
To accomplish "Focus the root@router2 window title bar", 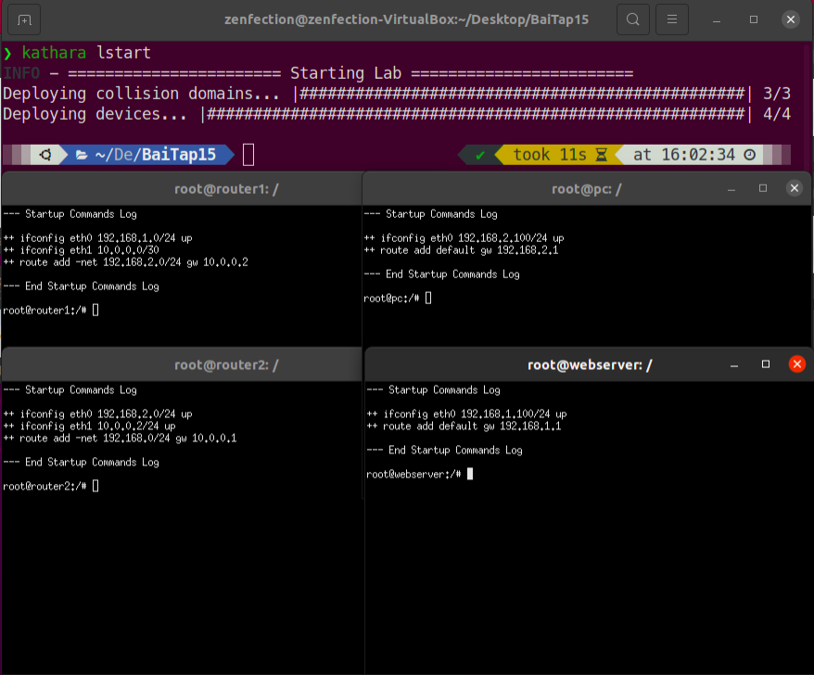I will (x=182, y=365).
